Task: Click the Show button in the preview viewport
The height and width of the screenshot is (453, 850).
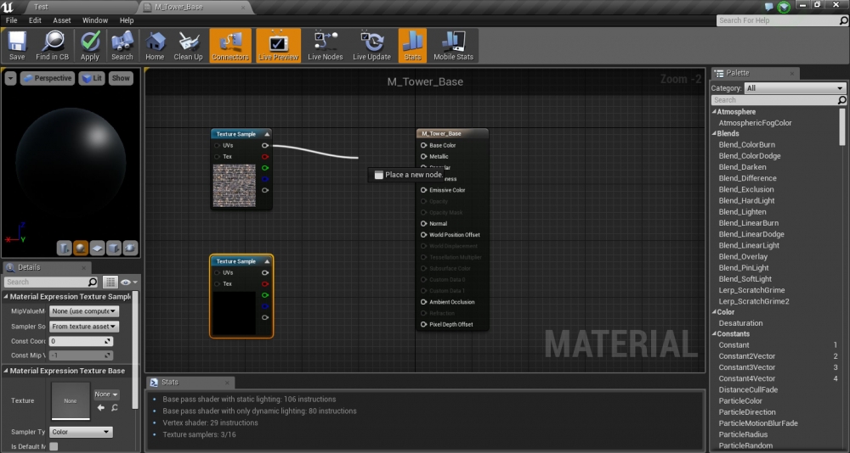Action: (121, 78)
